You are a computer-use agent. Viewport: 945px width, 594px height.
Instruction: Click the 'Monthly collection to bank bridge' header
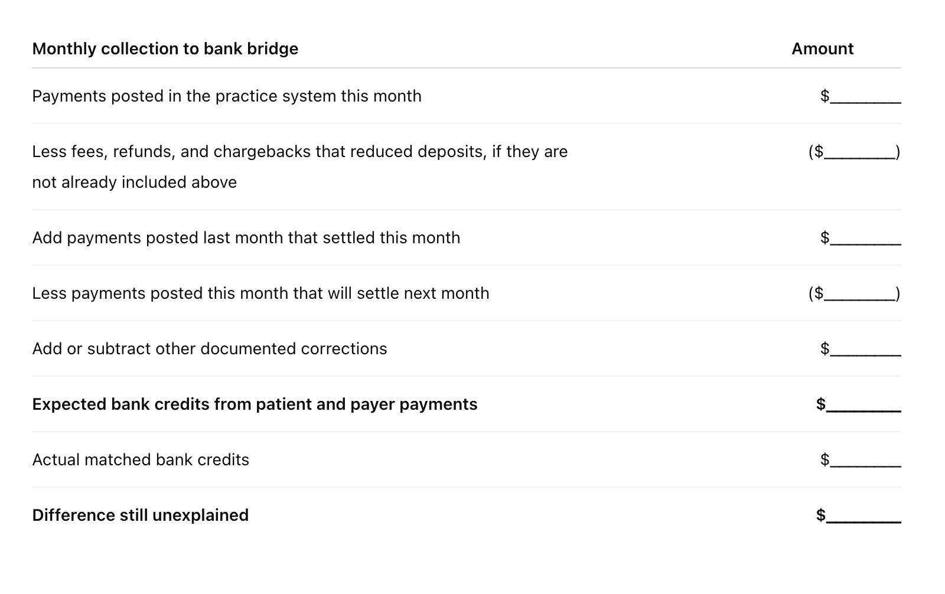tap(165, 49)
